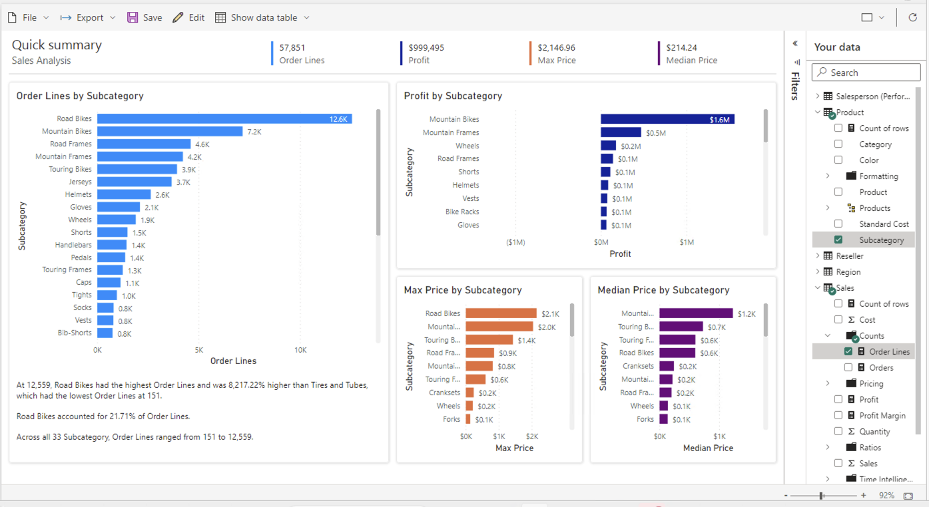929x507 pixels.
Task: Collapse the Counts folder
Action: click(x=828, y=336)
